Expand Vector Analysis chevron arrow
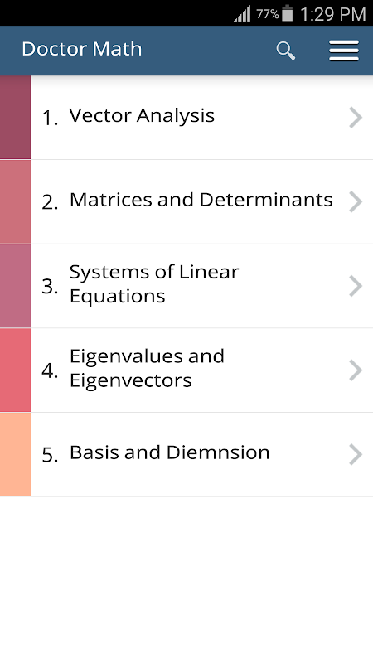Screen dimensions: 373x663 tap(356, 118)
